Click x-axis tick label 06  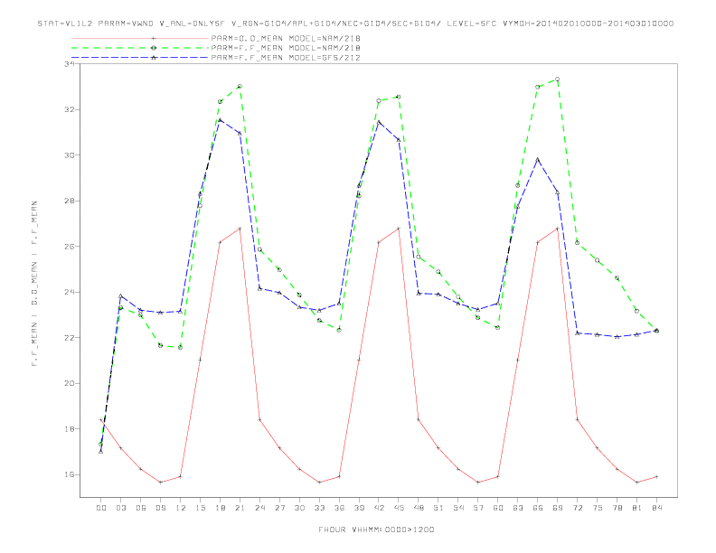141,508
